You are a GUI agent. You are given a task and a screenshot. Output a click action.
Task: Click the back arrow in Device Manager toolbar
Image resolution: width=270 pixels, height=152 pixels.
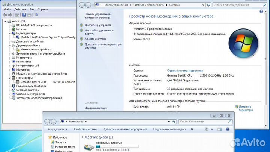(x=5, y=15)
